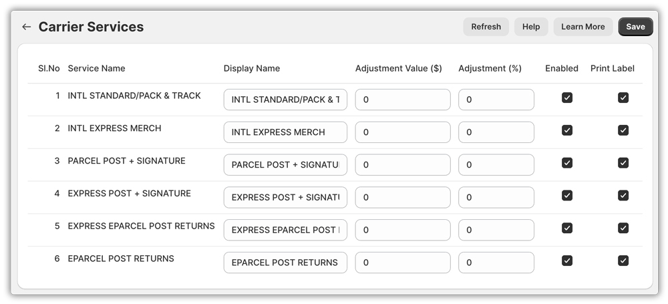The height and width of the screenshot is (304, 668).
Task: Click the back arrow beside Carrier Services
Action: (27, 27)
